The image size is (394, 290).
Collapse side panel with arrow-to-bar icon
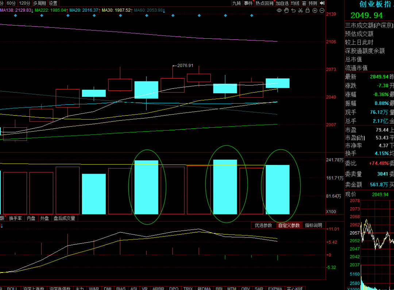[322, 3]
